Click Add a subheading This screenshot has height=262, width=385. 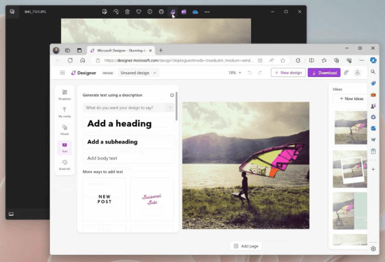[128, 142]
